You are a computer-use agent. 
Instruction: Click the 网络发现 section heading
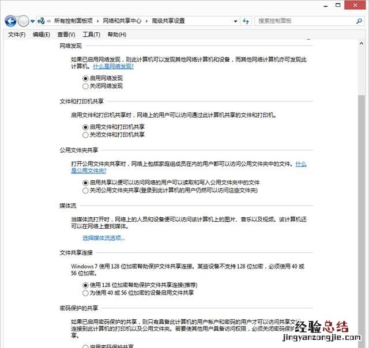click(70, 46)
